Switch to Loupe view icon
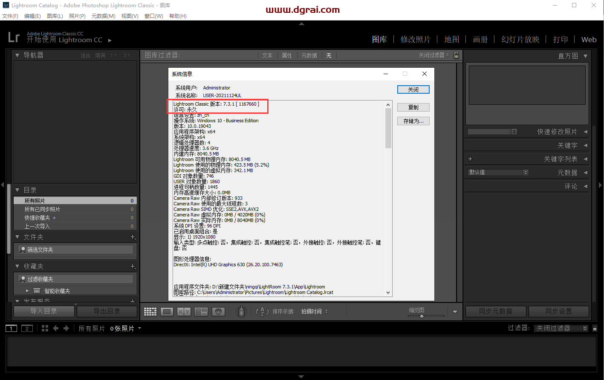The width and height of the screenshot is (604, 380). click(x=167, y=312)
